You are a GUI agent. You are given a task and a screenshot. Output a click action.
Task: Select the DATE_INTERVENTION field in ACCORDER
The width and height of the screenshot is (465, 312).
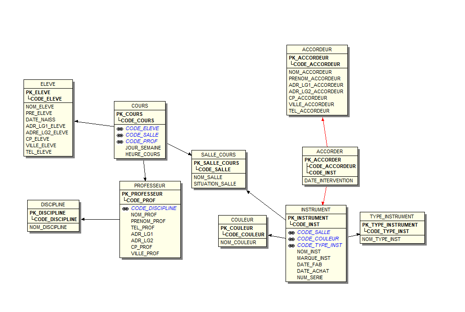coord(328,180)
